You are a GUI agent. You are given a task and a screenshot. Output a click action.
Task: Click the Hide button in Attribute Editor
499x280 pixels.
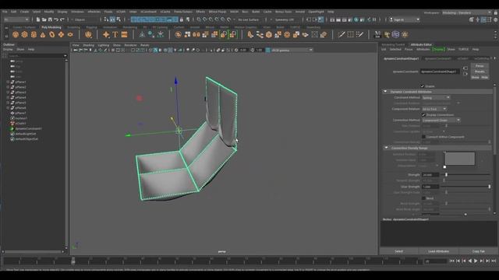coord(484,77)
